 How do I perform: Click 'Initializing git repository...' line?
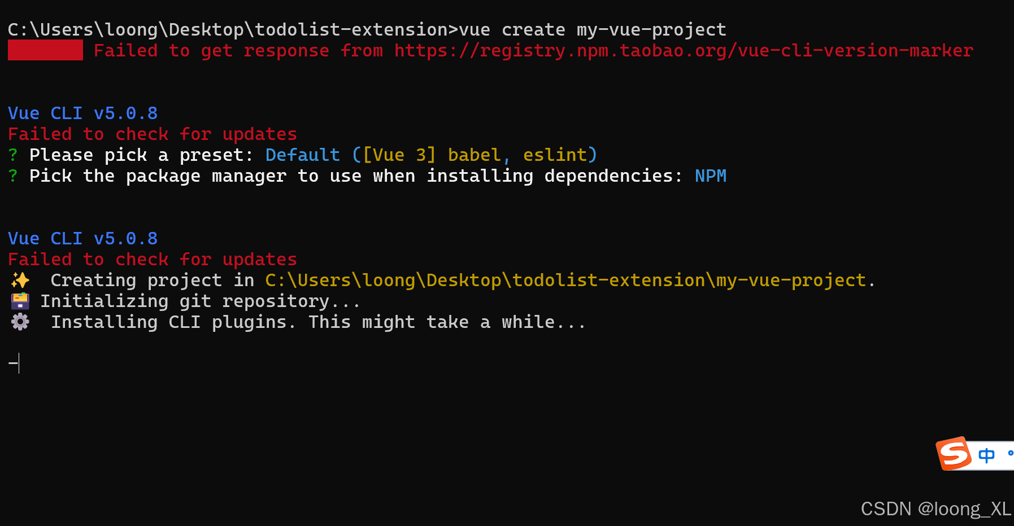200,301
